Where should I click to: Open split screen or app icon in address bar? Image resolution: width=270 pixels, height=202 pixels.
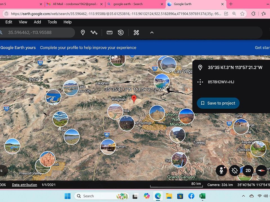coord(226,13)
